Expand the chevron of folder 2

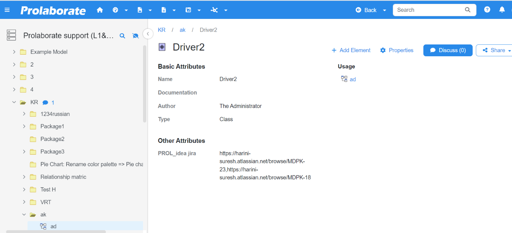click(x=14, y=64)
